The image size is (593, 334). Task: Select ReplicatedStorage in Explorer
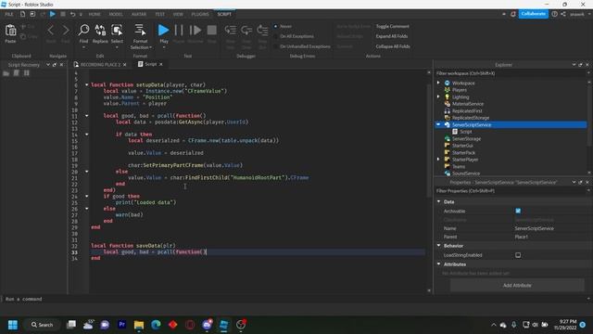pyautogui.click(x=471, y=118)
